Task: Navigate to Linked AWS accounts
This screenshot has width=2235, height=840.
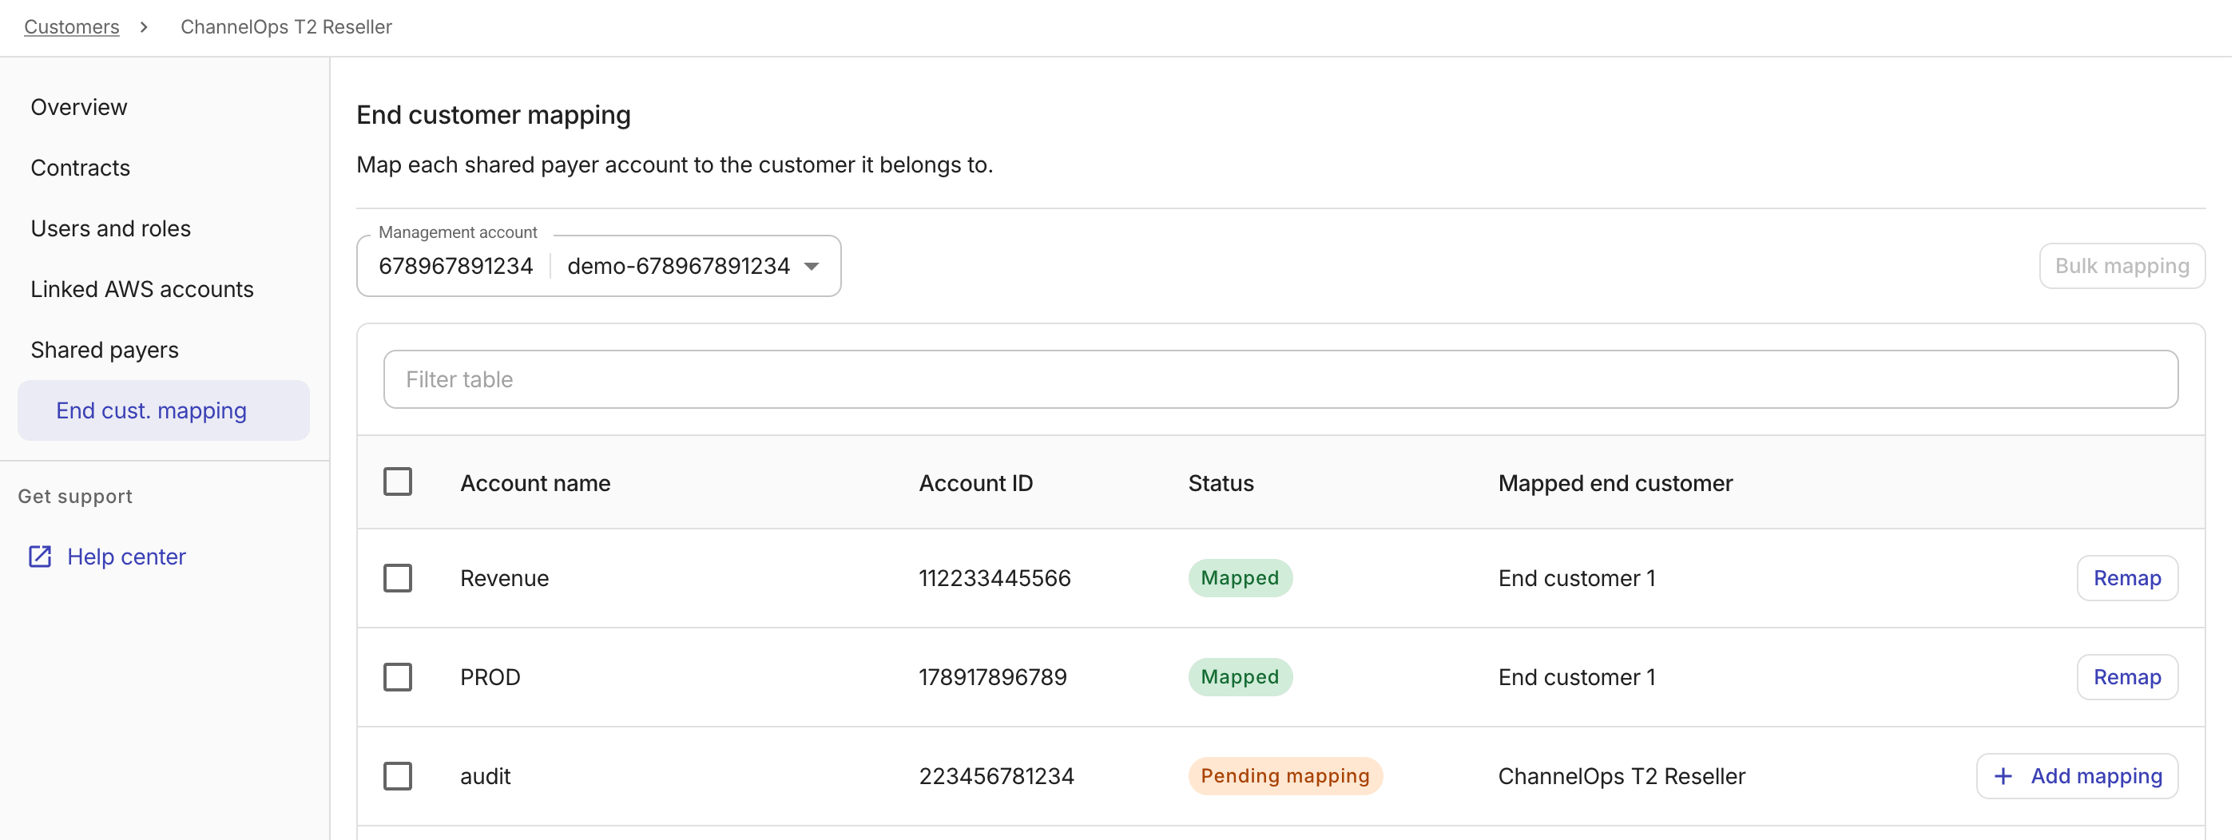Action: [x=142, y=289]
